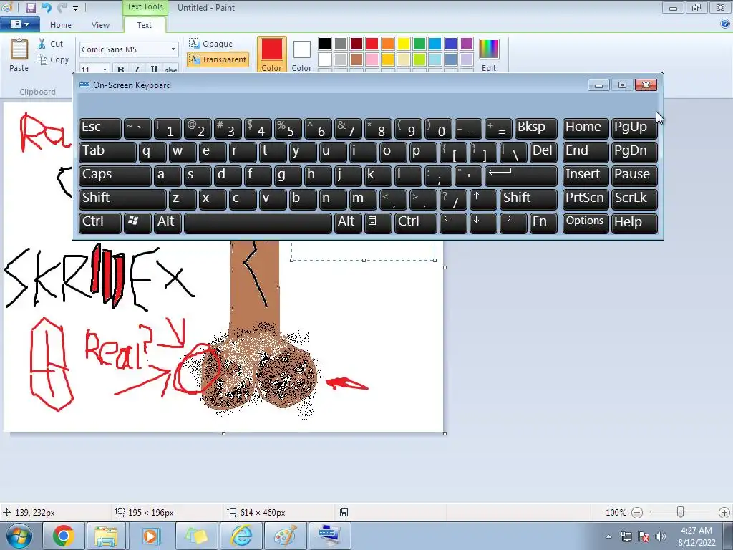Open Windows Media Player from taskbar
This screenshot has height=550, width=733.
(x=151, y=536)
